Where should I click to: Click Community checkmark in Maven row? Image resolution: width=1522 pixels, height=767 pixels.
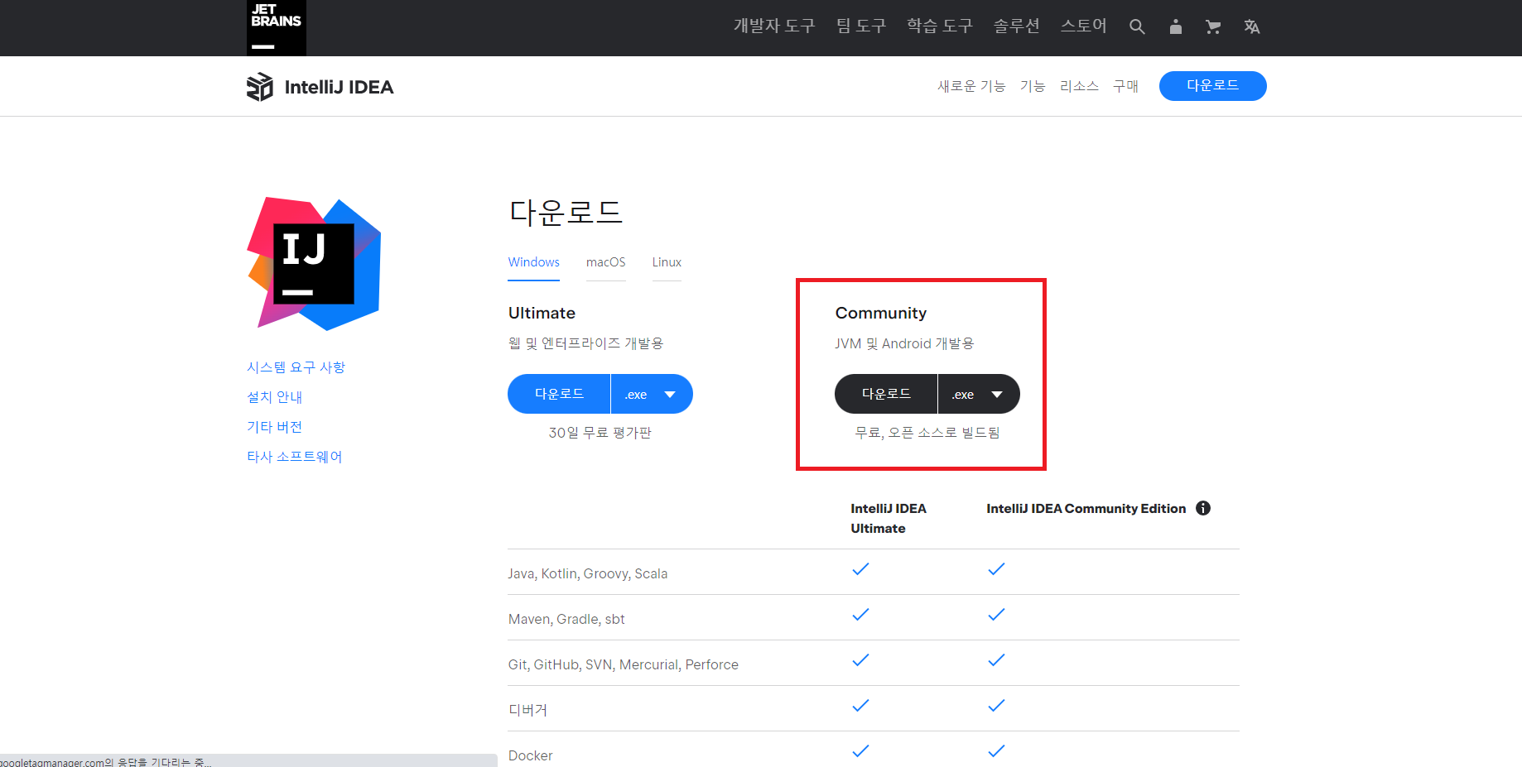tap(996, 615)
